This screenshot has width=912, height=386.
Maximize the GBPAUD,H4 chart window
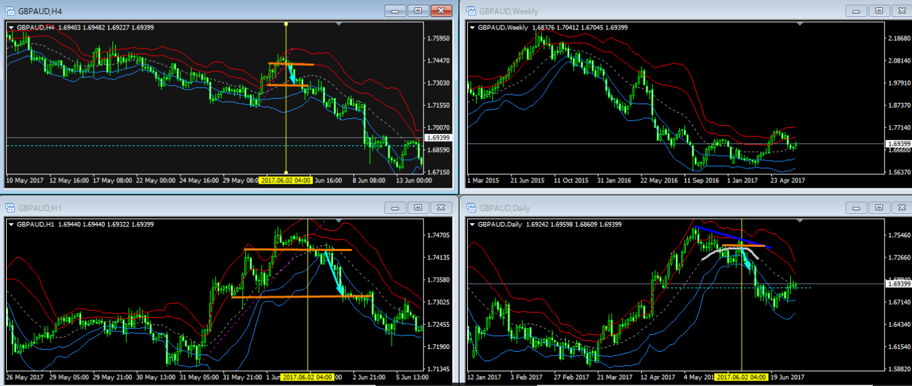pos(418,11)
